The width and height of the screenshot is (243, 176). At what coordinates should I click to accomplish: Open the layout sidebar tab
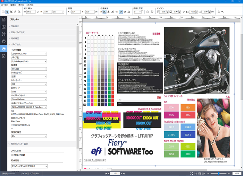3,27
